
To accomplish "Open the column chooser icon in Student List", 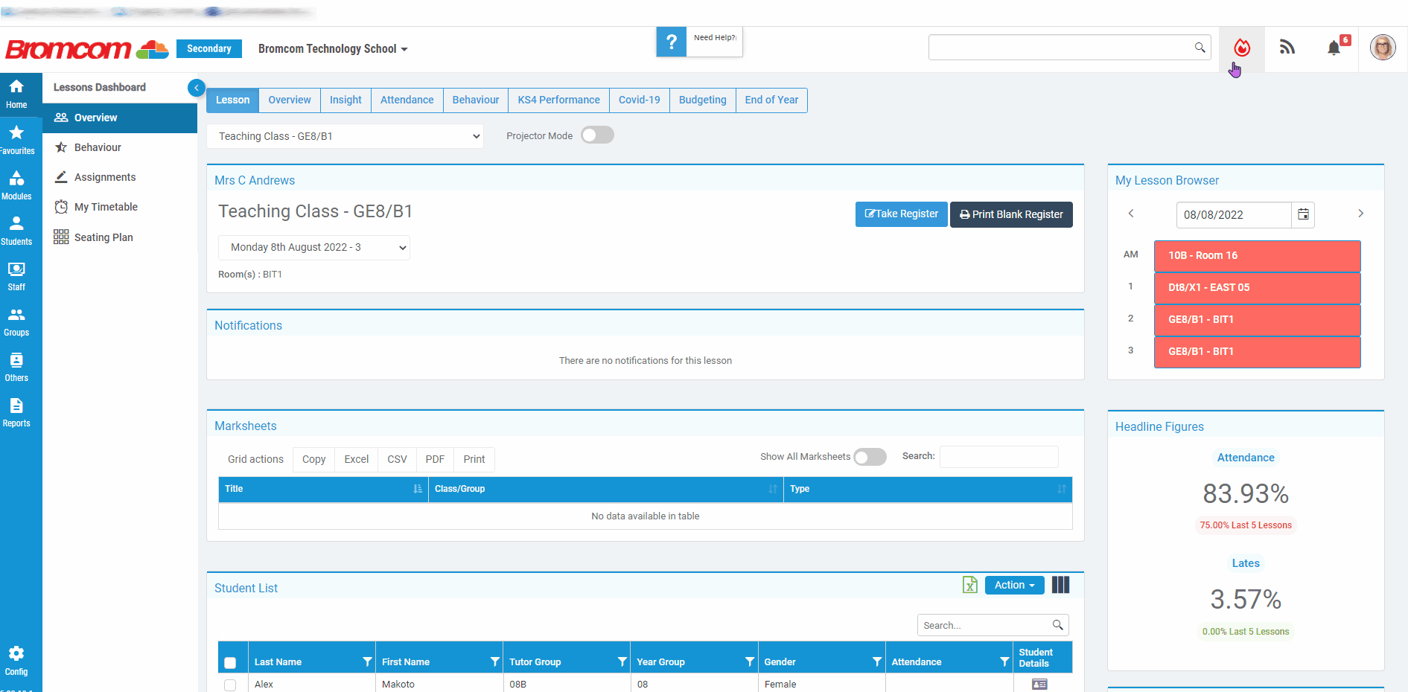I will click(x=1060, y=586).
